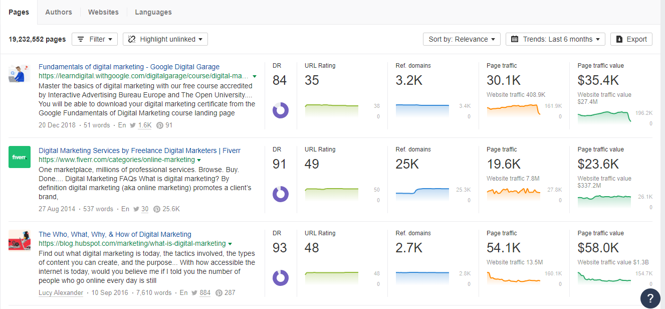Open author Lucy Alexander link

click(x=61, y=293)
